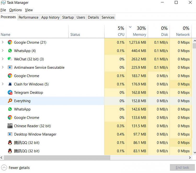Expand the WhatsApp (4) process group

[3, 51]
